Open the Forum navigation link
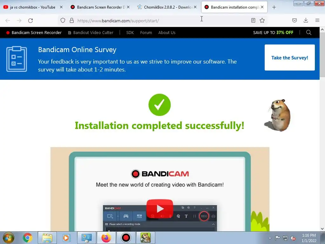The image size is (325, 244). point(146,33)
